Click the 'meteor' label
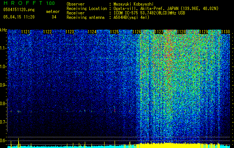 [53, 11]
